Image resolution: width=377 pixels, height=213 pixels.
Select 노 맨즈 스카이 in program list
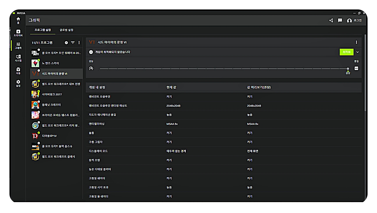tap(56, 63)
